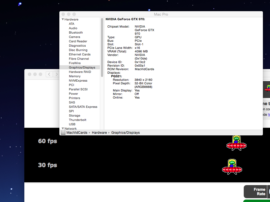Click the PQ321 display name

[117, 76]
